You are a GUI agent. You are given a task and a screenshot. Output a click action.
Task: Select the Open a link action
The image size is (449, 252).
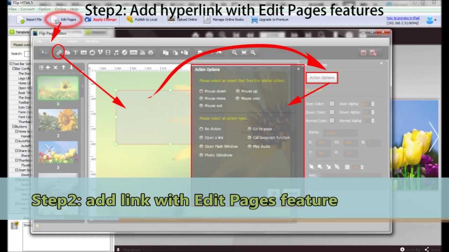[201, 138]
